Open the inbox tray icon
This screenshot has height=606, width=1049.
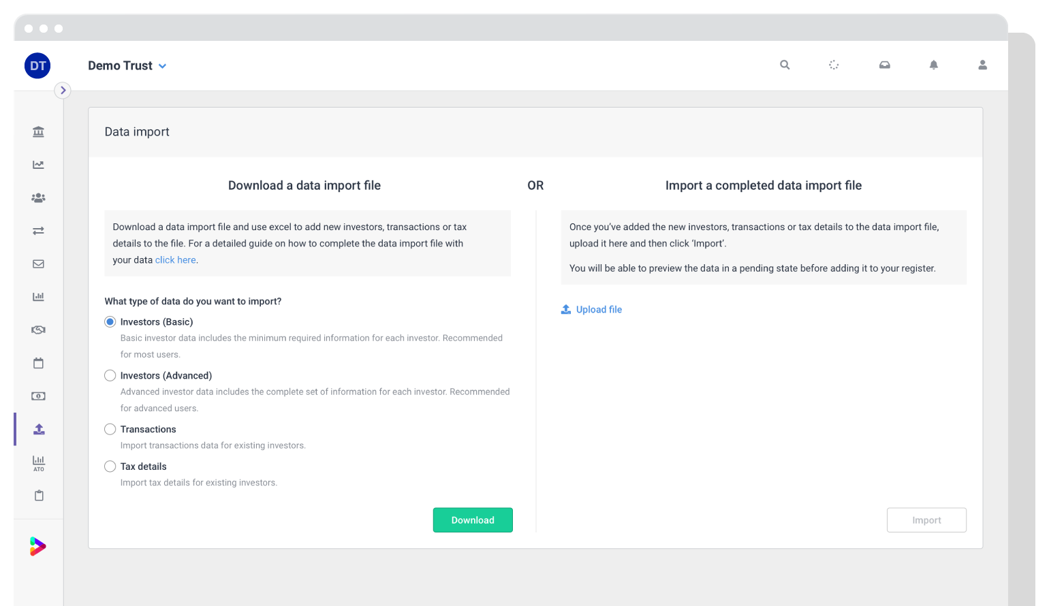pos(884,65)
